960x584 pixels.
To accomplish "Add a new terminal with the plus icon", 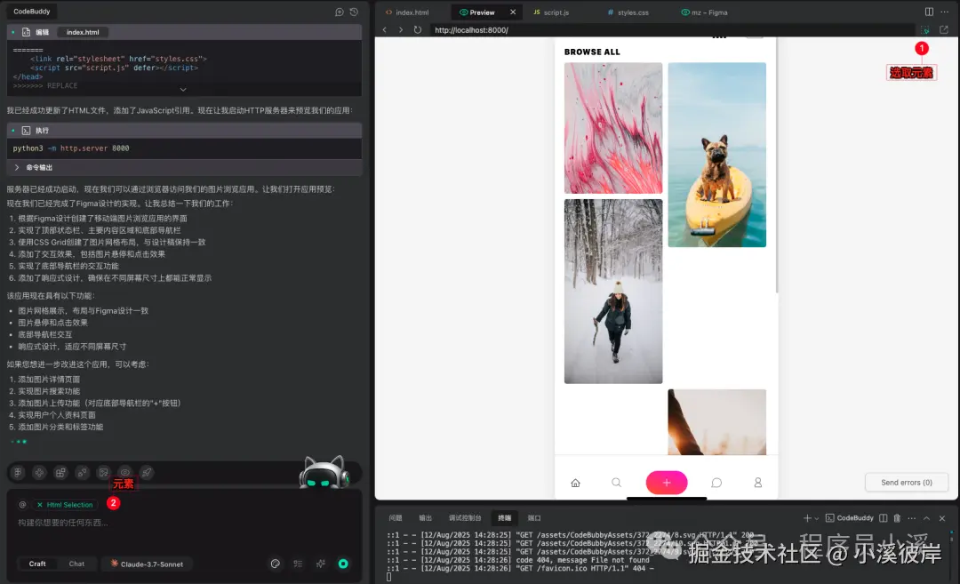I will (x=807, y=518).
